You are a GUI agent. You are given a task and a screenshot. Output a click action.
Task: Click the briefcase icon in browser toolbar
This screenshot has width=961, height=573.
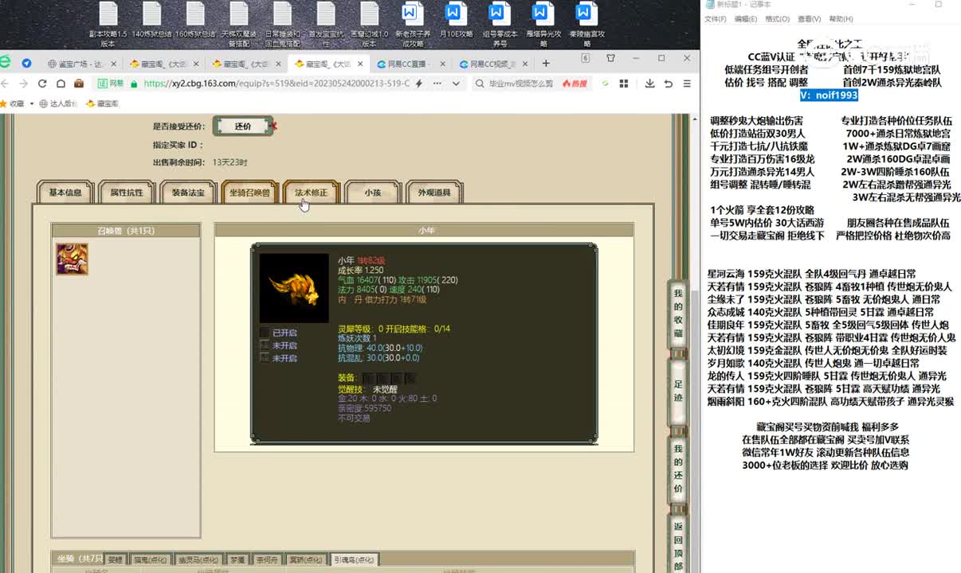(79, 84)
